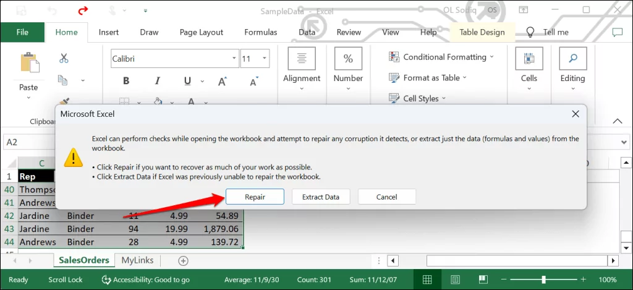Open the Cells group button
Image resolution: width=633 pixels, height=290 pixels.
point(529,59)
